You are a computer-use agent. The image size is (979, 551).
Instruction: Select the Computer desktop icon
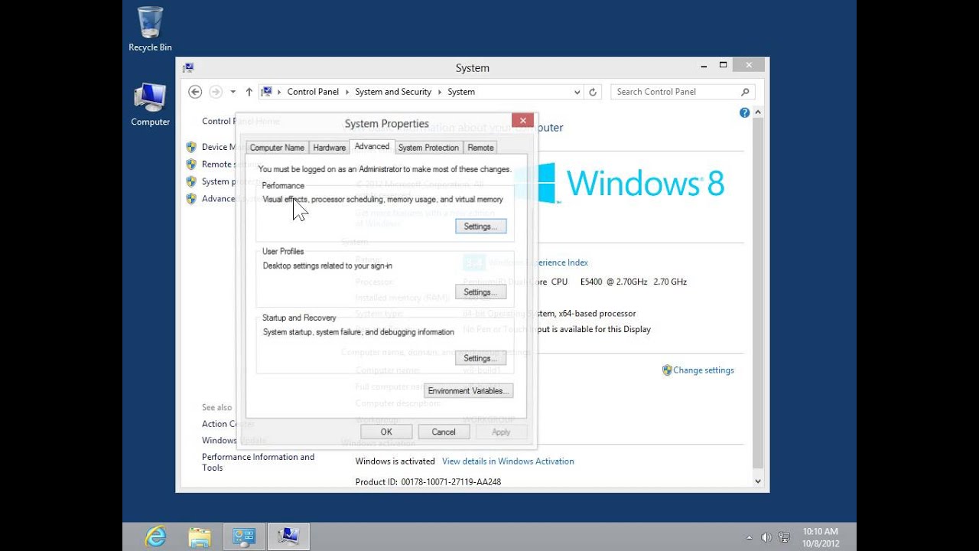tap(150, 105)
